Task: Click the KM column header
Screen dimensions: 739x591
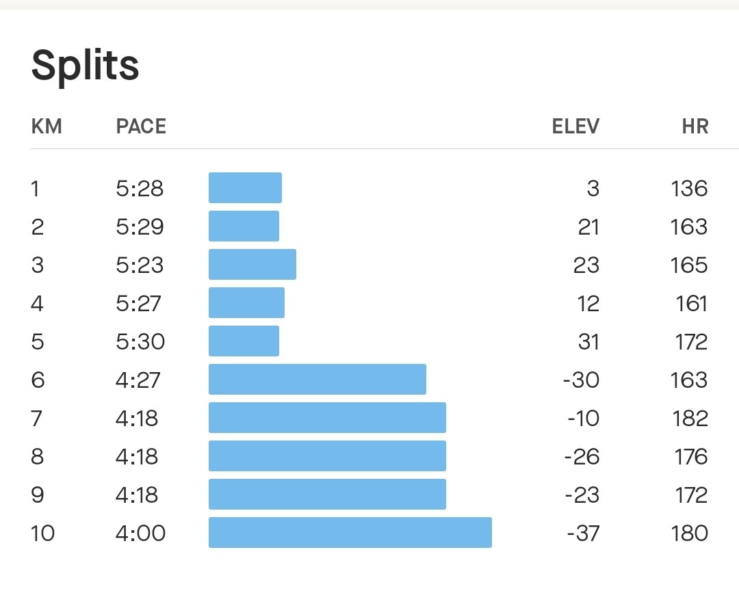Action: (47, 127)
